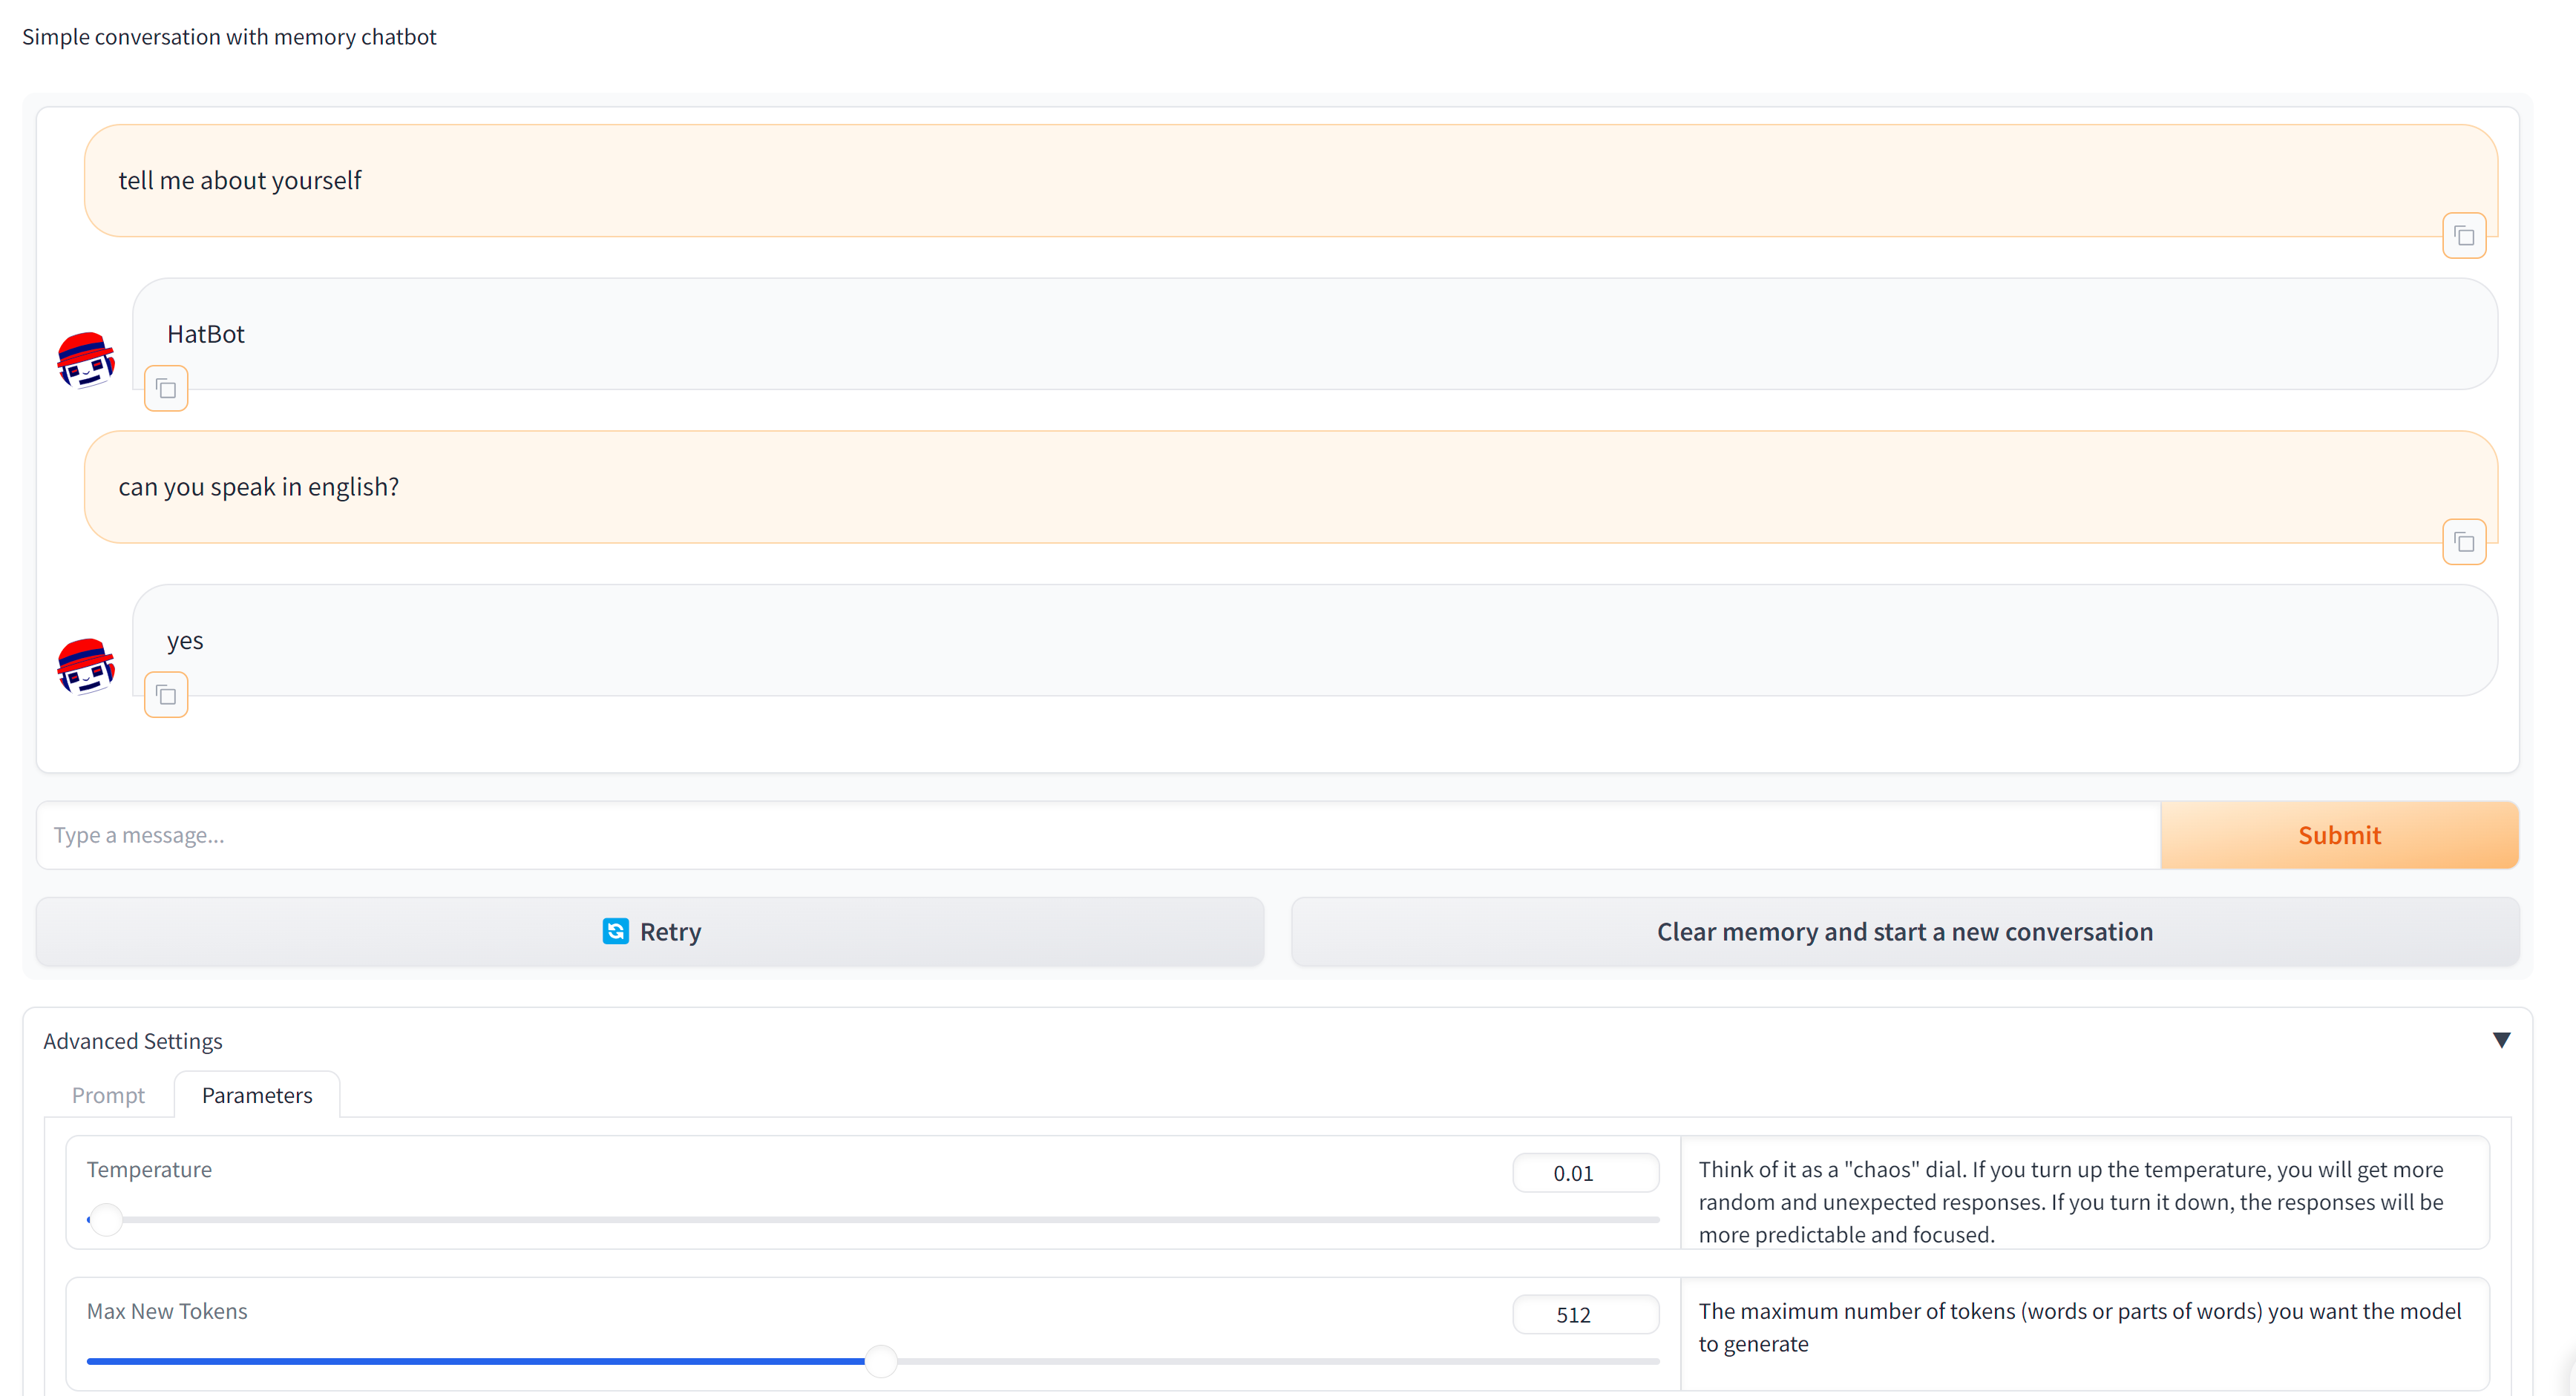The image size is (2576, 1396).
Task: Collapse the Advanced Settings section
Action: (x=2501, y=1040)
